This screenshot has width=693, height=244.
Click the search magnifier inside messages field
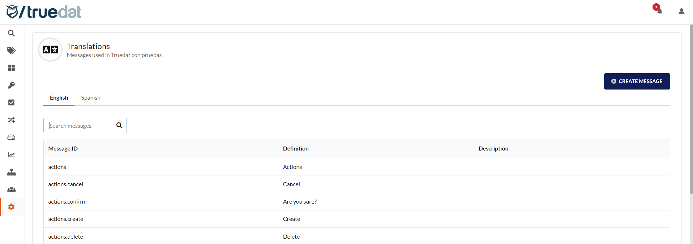(x=119, y=125)
